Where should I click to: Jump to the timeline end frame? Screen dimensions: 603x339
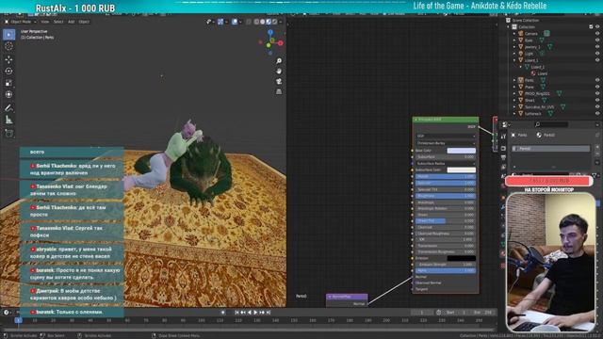pyautogui.click(x=269, y=313)
